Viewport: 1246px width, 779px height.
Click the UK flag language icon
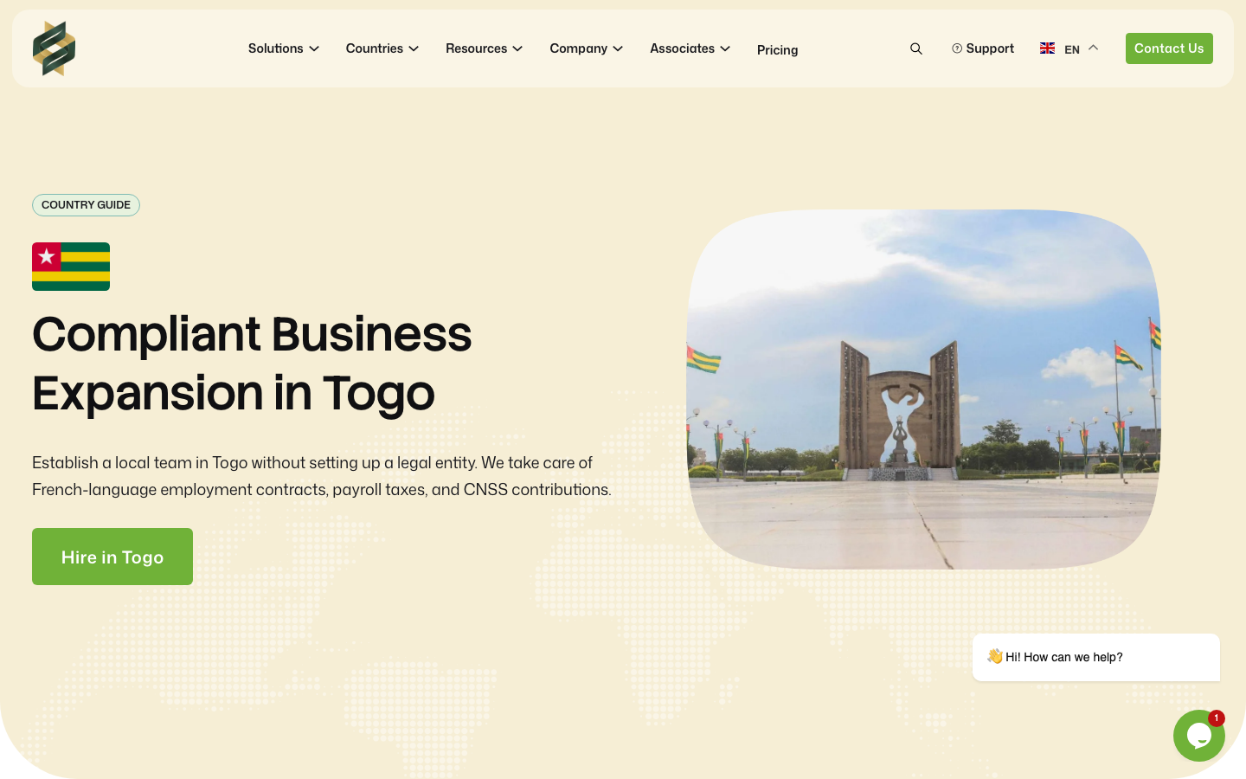point(1047,48)
